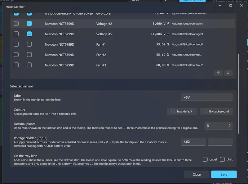Click the 55,69 % value on Fan #1 row
This screenshot has height=184, width=248.
click(x=162, y=44)
